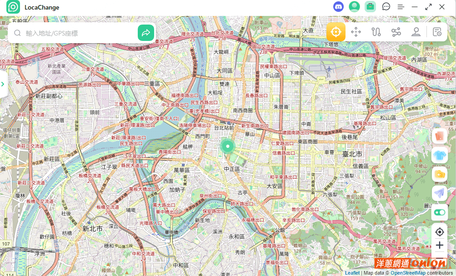Open the user account avatar
The width and height of the screenshot is (456, 276).
pyautogui.click(x=354, y=7)
